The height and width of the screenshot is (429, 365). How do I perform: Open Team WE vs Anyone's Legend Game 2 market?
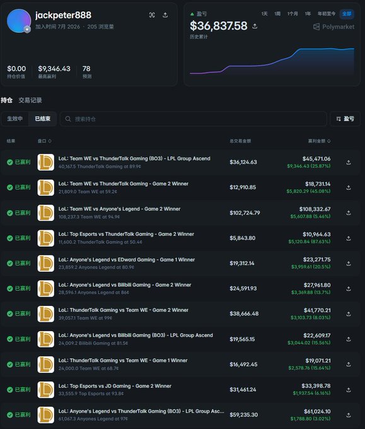119,209
